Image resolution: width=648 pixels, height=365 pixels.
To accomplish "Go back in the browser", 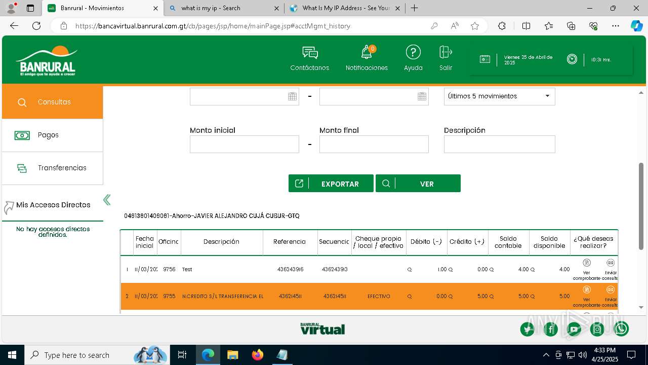I will click(14, 26).
